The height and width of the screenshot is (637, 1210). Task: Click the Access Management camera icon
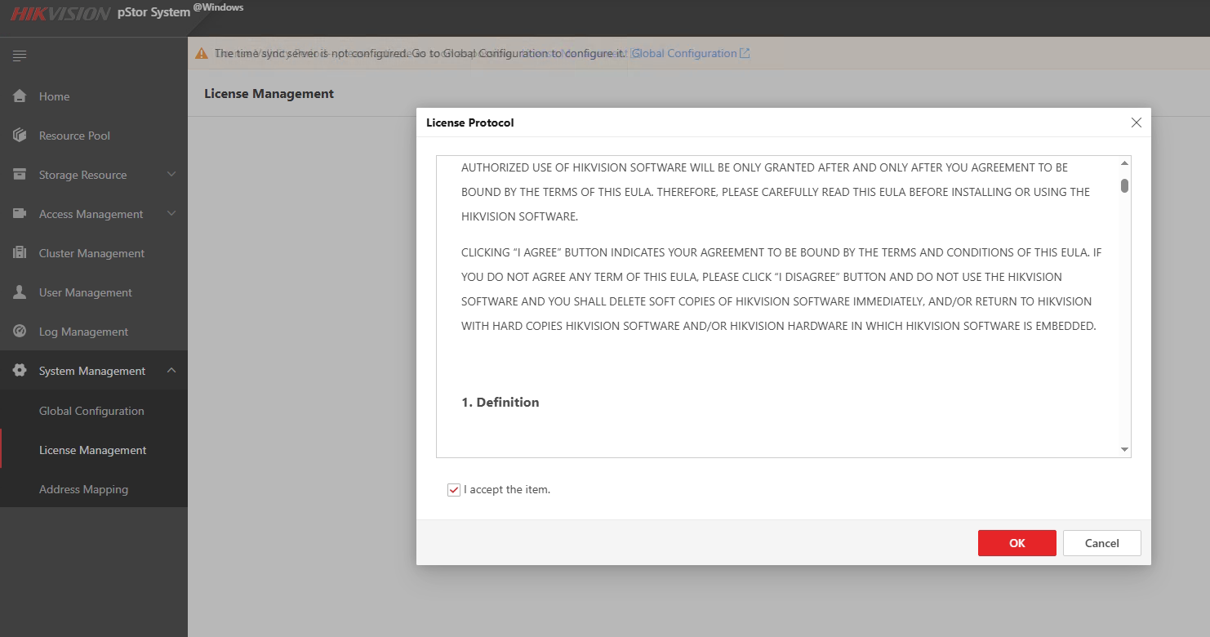[x=20, y=214]
